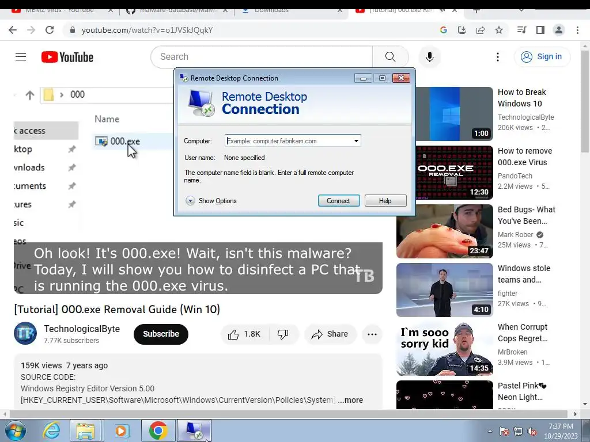The width and height of the screenshot is (590, 442).
Task: Click Mark Rober channel name
Action: 515,235
